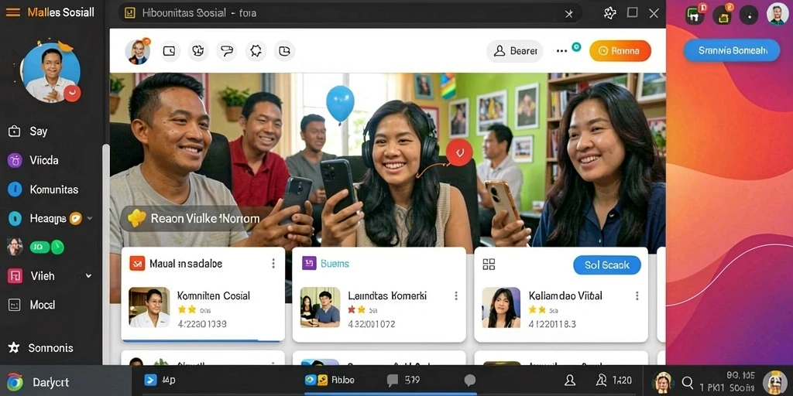Click the taskbar search magnifier icon

688,382
